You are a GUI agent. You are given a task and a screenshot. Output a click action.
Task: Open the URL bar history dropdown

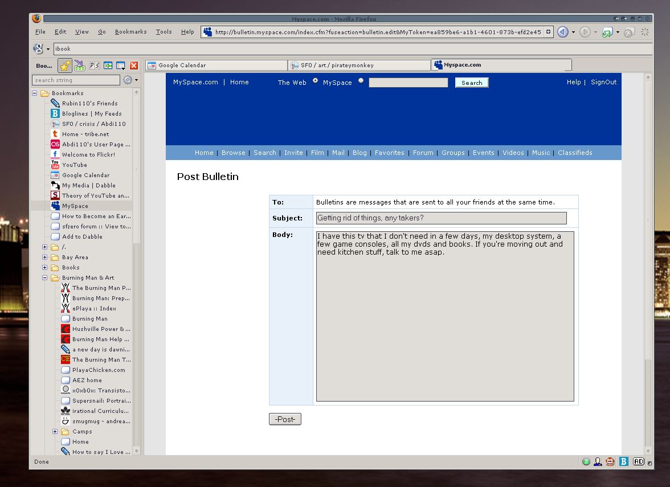coord(549,32)
